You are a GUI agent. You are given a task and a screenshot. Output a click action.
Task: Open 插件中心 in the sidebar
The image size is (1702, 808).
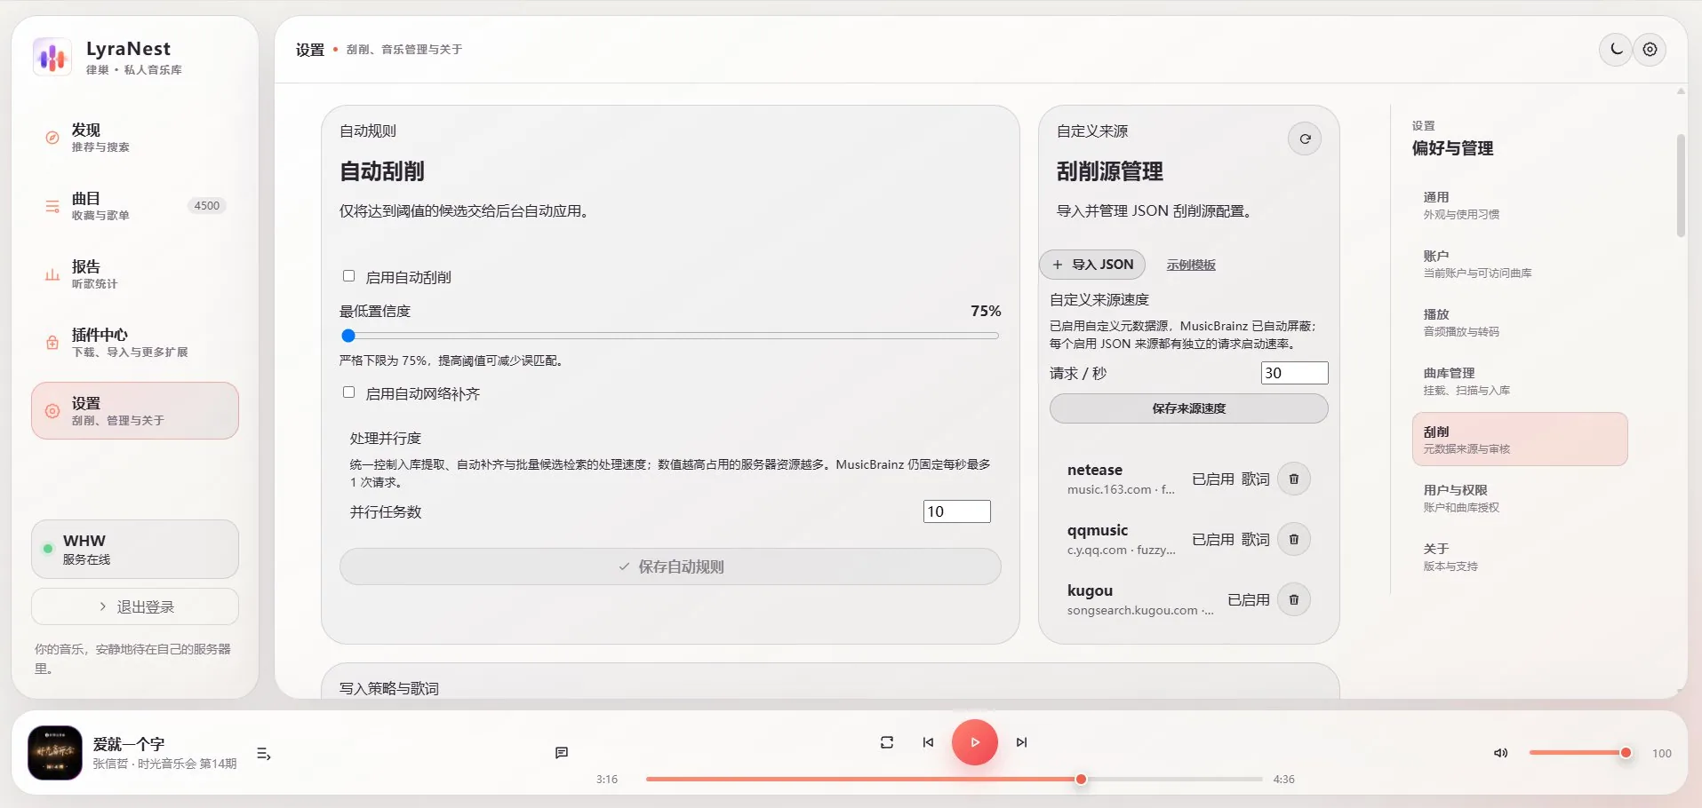pos(135,343)
